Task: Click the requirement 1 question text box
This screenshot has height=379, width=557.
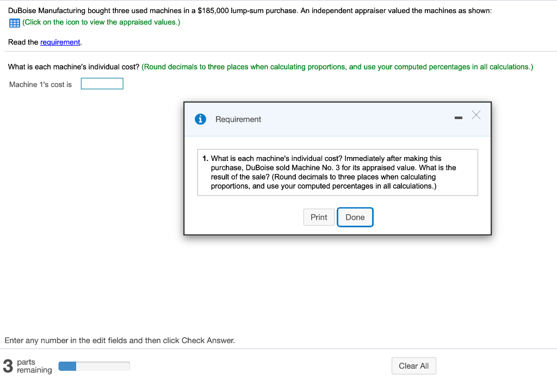Action: (337, 172)
